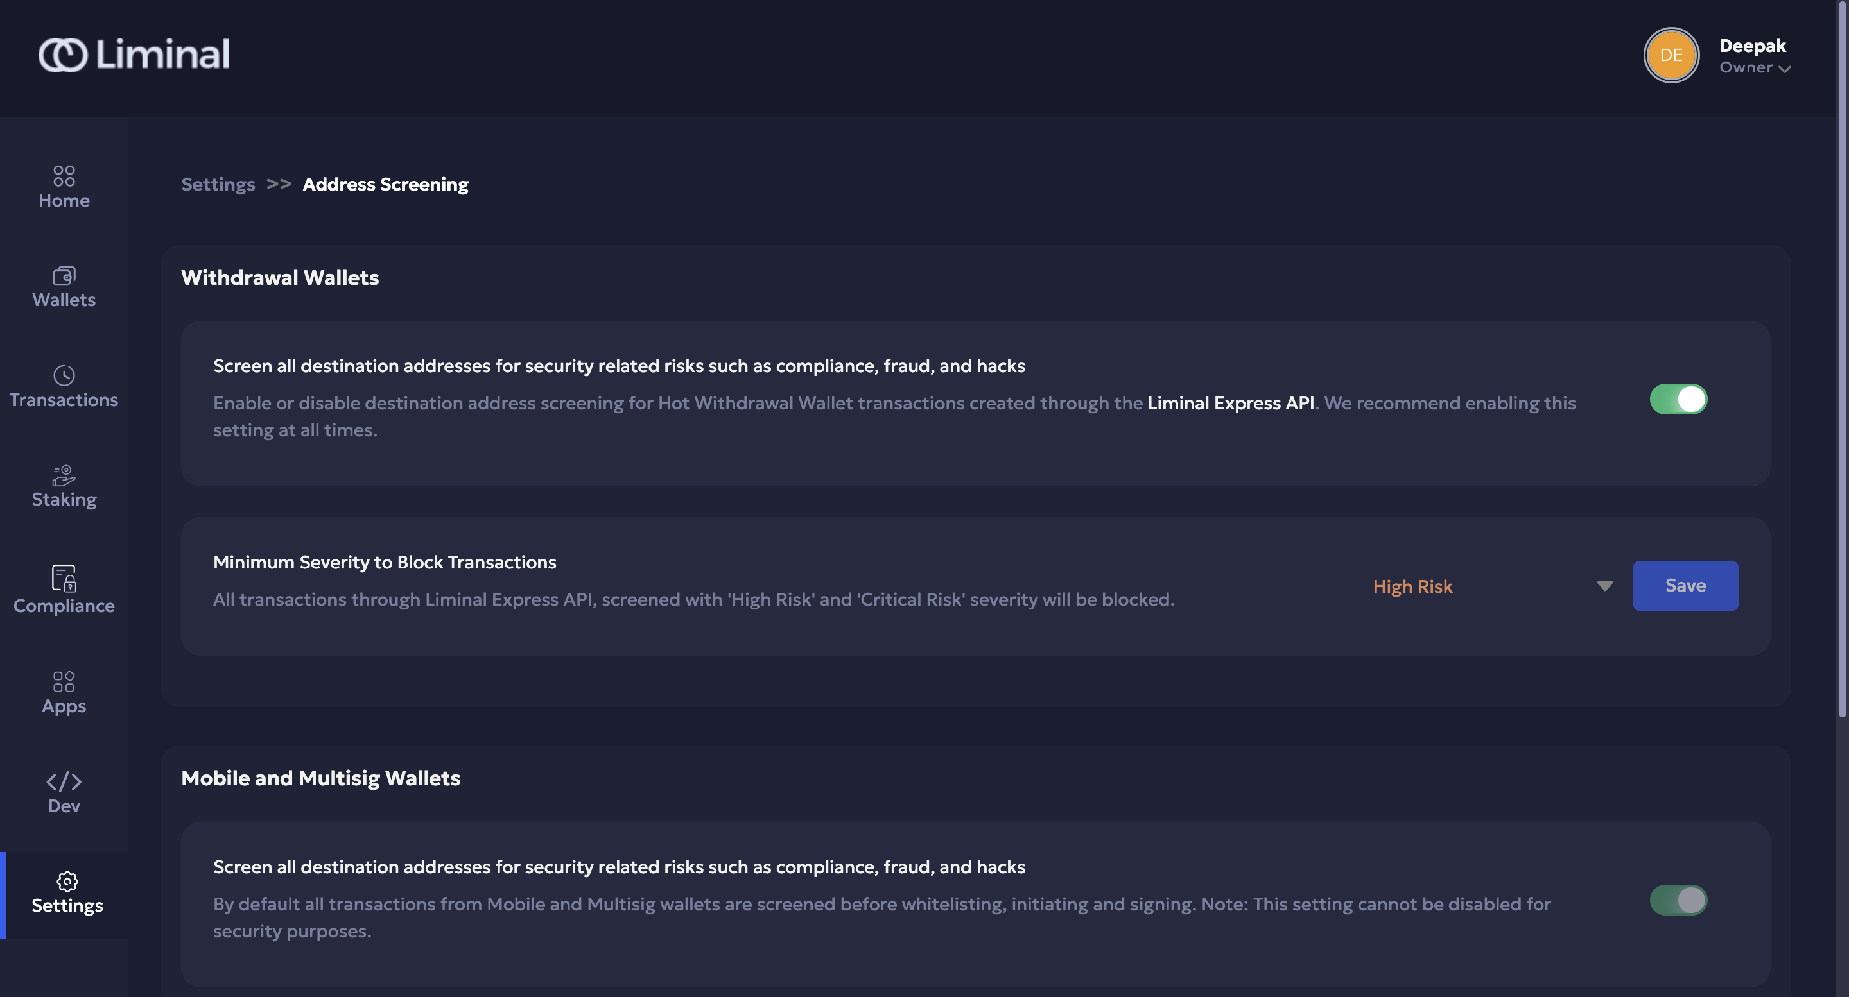
Task: Go to the Apps menu label
Action: (x=64, y=706)
